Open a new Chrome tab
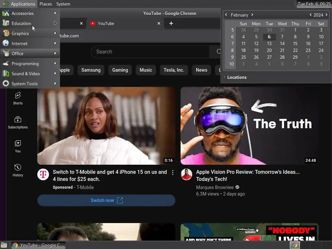332x249 pixels. [x=171, y=23]
